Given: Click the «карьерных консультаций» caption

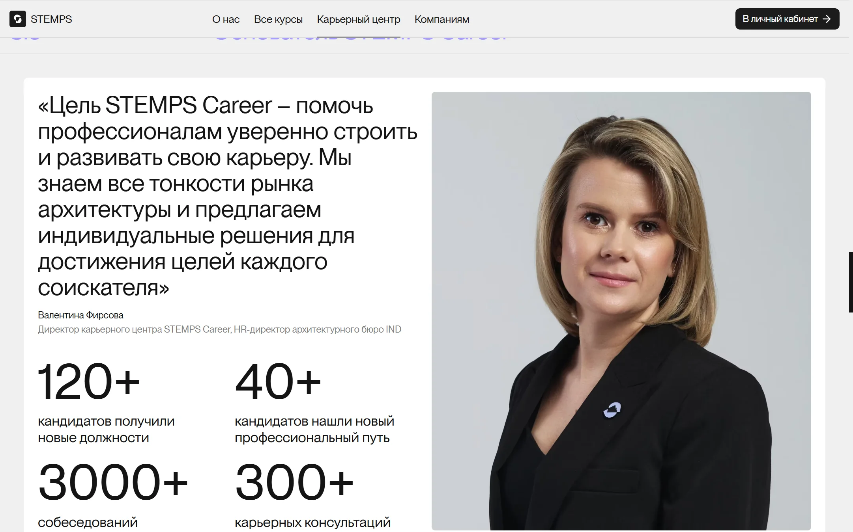Looking at the screenshot, I should click(x=312, y=523).
